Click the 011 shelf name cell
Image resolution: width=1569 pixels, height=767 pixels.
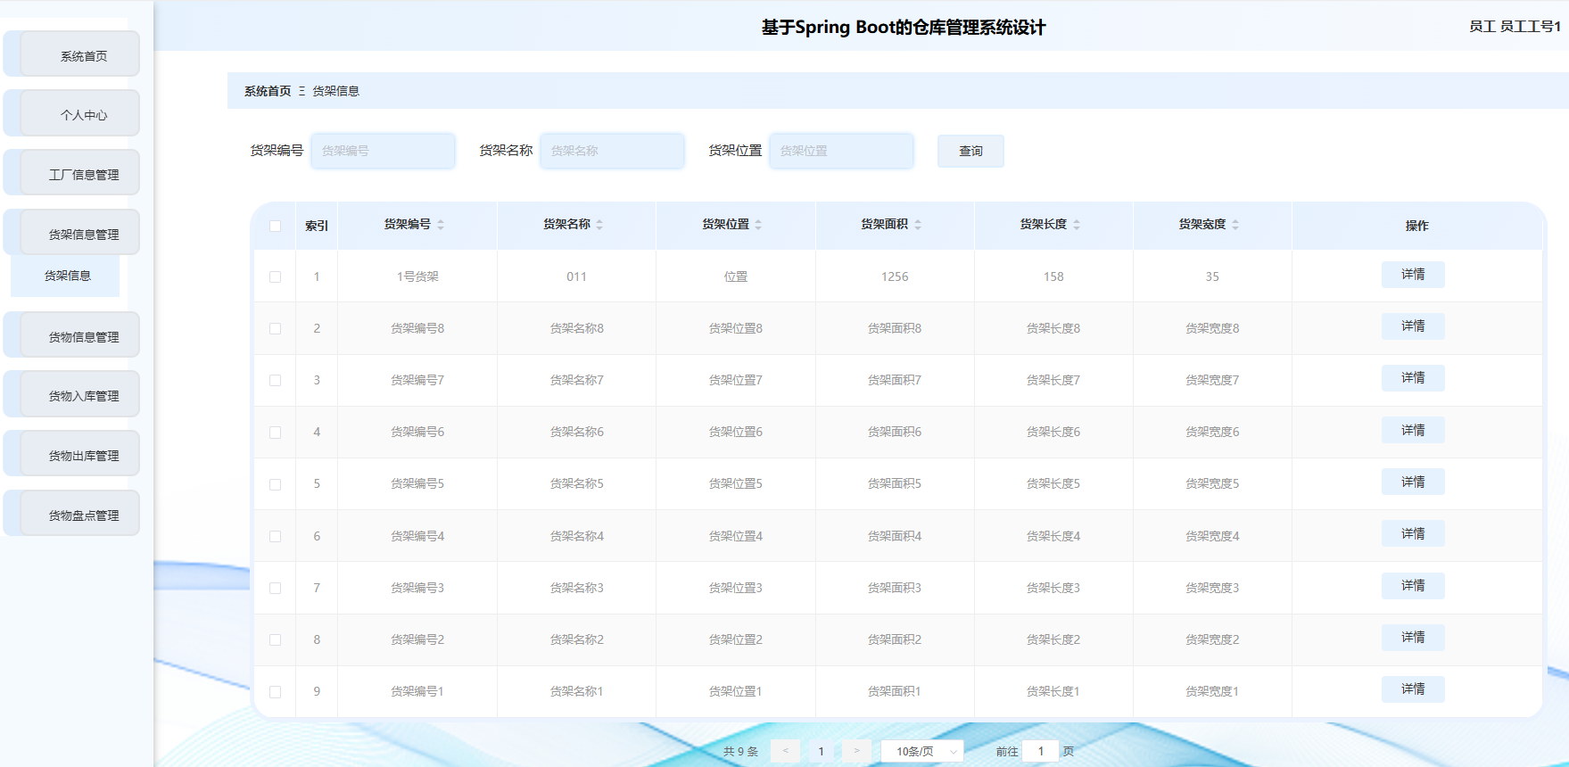(x=577, y=276)
